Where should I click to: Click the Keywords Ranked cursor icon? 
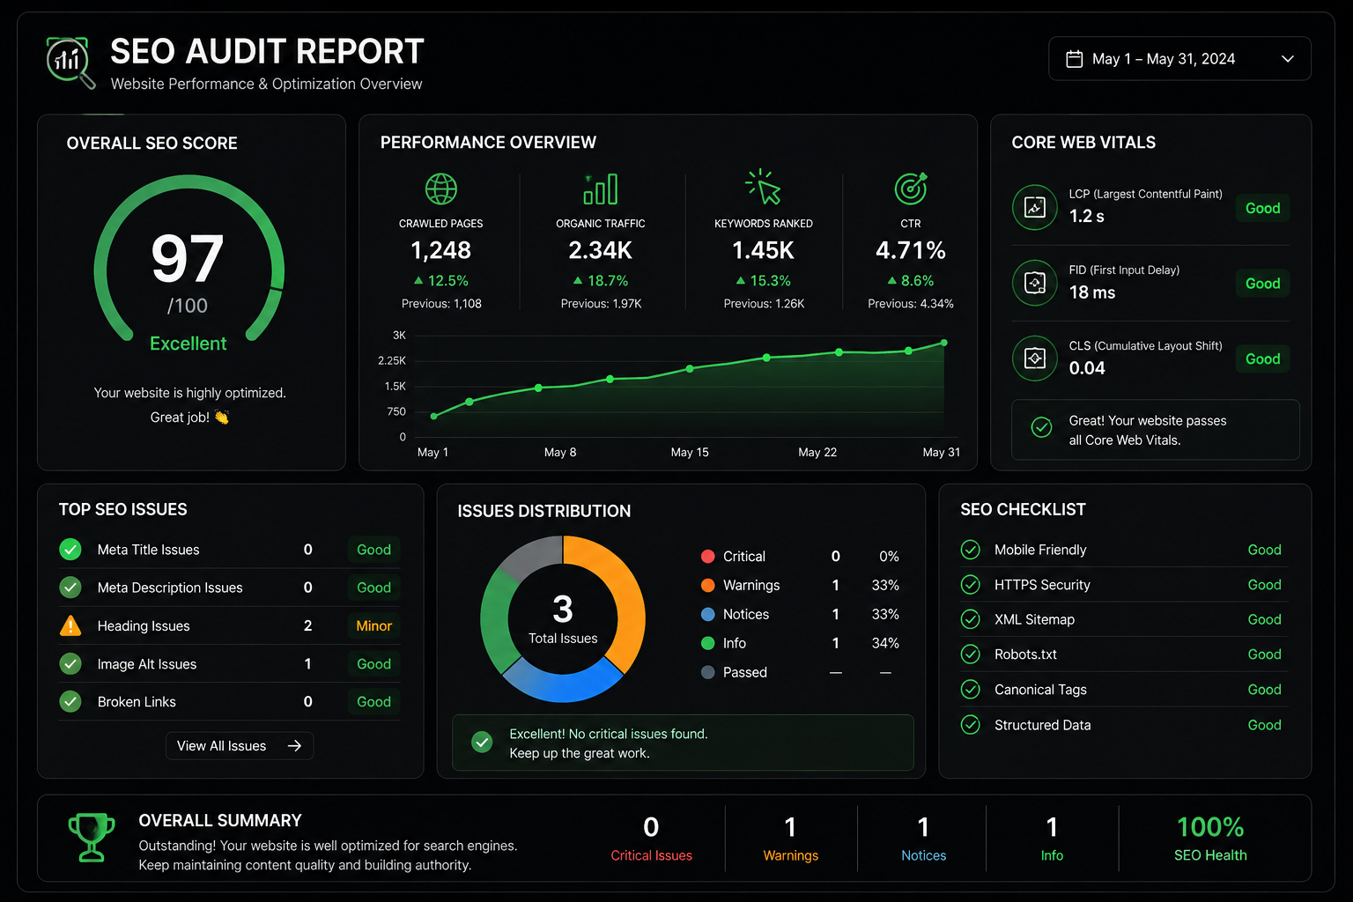[x=763, y=188]
